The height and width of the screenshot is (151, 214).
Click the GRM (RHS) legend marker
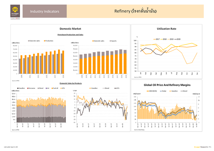coord(148,91)
